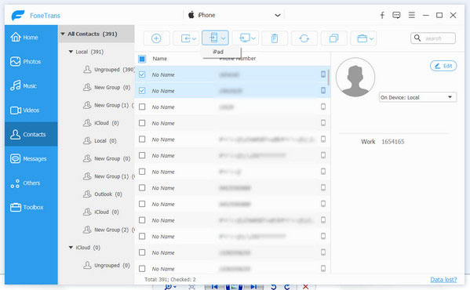
Task: Select the Ungrouped (0) group under iCloud
Action: 107,265
